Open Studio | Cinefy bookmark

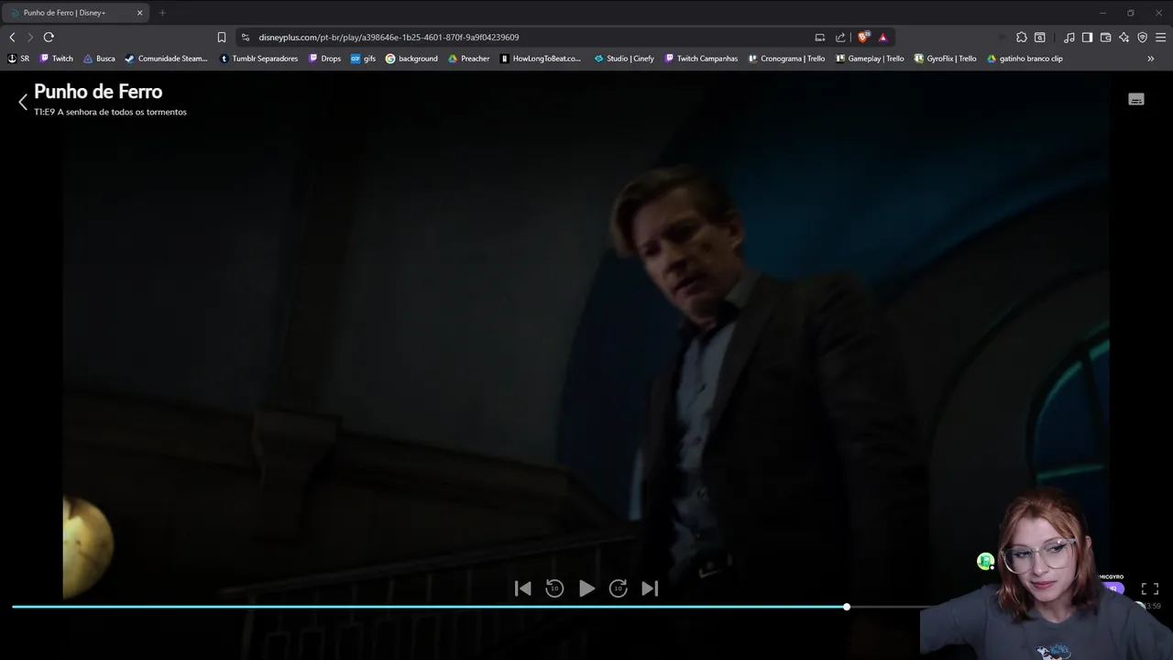(624, 59)
